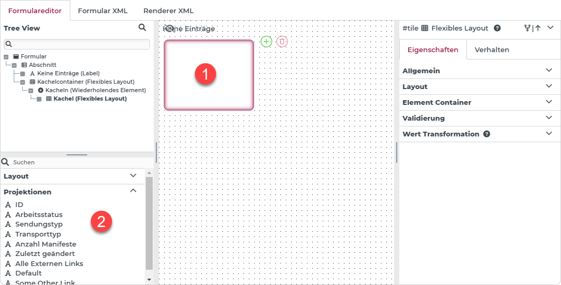The height and width of the screenshot is (285, 561).
Task: Click the green add tile icon
Action: (266, 41)
